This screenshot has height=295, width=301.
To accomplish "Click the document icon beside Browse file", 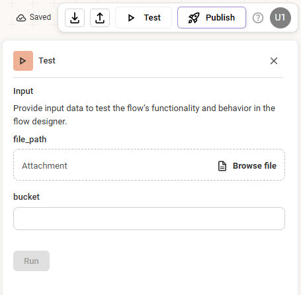I will (222, 166).
